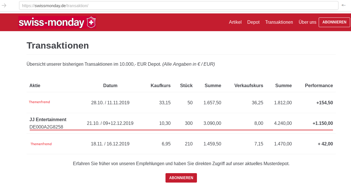Click the ABONNIEREN button in the header
The height and width of the screenshot is (184, 351).
[x=334, y=22]
